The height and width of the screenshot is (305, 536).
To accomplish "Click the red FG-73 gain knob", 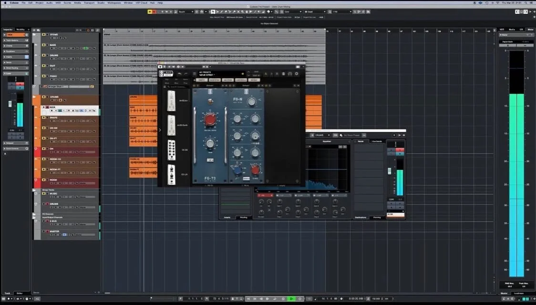I will [210, 120].
